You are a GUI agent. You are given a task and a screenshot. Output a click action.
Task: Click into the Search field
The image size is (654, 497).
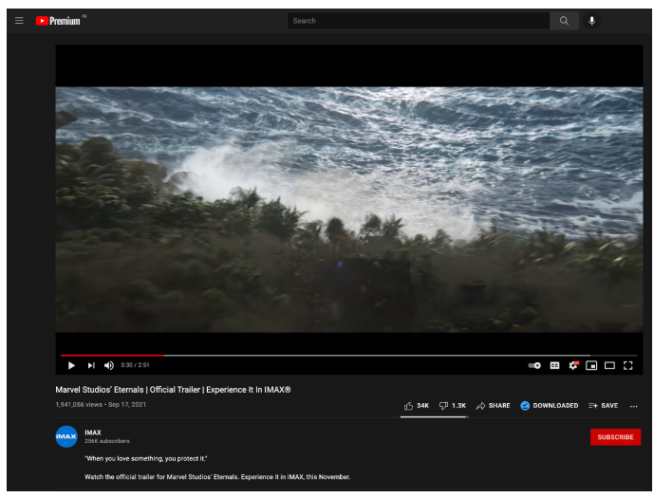(x=418, y=21)
